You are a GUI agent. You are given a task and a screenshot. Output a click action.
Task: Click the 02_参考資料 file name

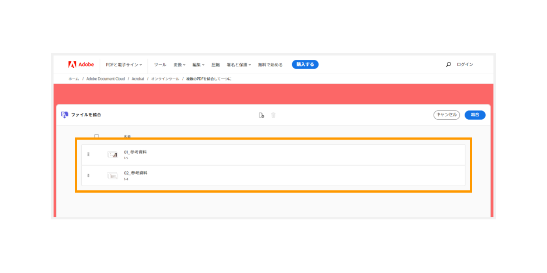135,173
